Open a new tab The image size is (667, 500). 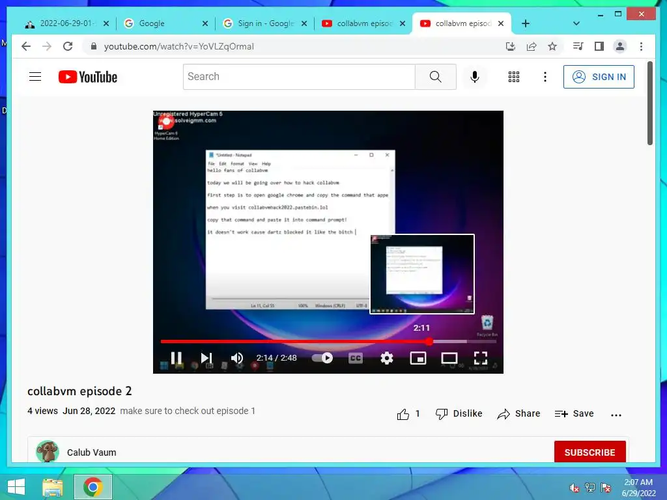pyautogui.click(x=526, y=23)
